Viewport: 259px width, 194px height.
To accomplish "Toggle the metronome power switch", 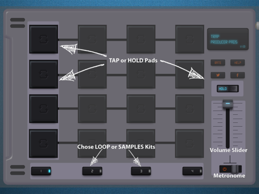I will click(230, 169).
